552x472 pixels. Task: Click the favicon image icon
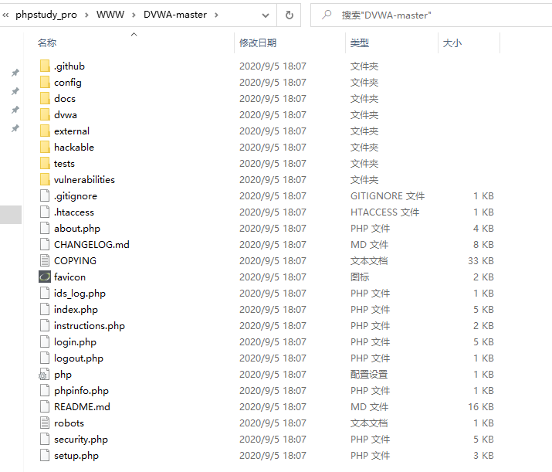tap(45, 277)
